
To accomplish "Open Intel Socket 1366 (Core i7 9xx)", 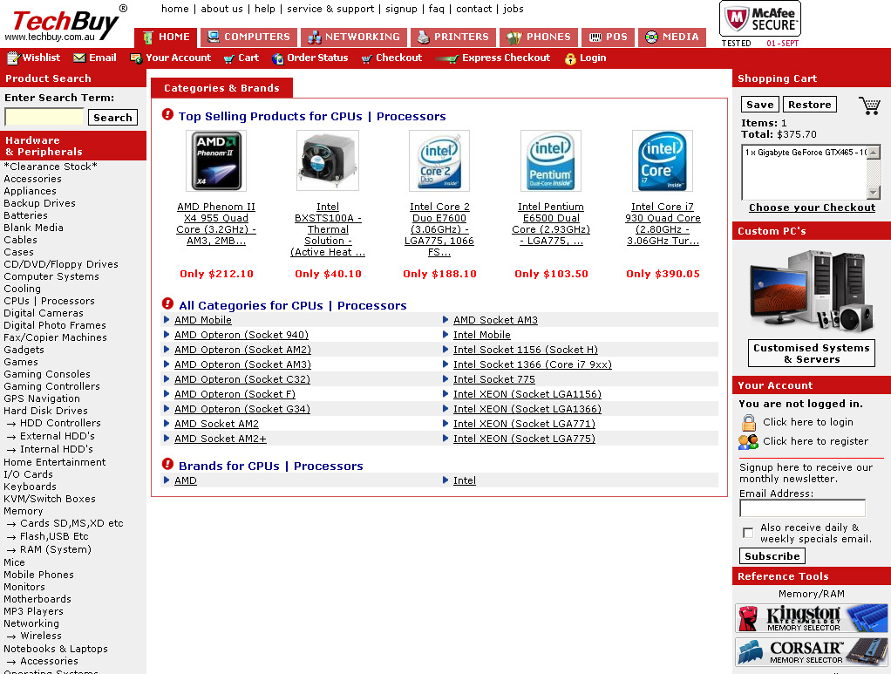I will (x=533, y=364).
